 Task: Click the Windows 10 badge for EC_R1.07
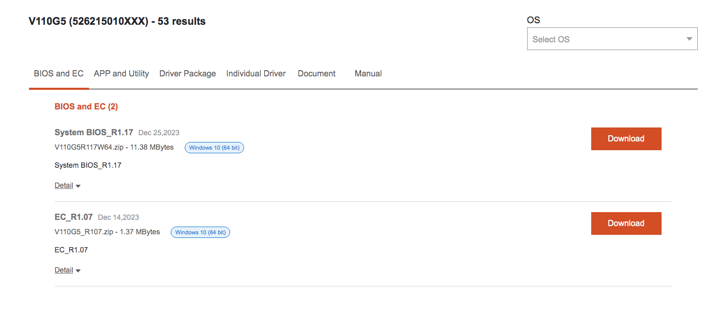point(200,232)
